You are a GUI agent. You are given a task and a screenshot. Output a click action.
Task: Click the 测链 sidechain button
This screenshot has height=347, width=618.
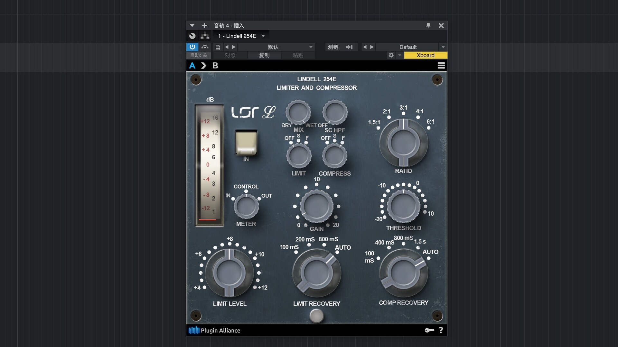point(333,47)
